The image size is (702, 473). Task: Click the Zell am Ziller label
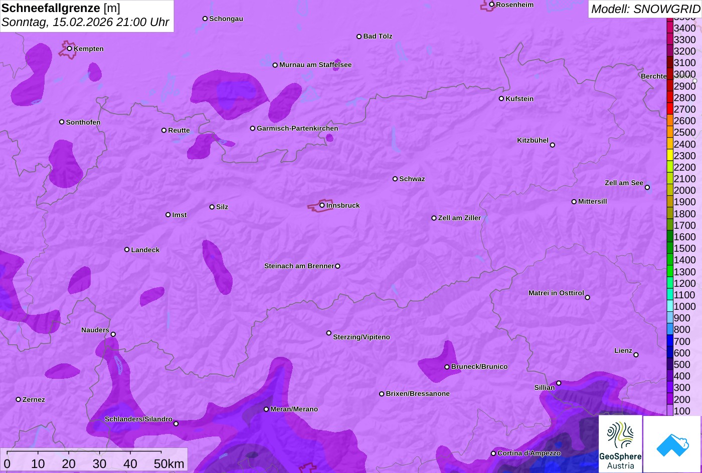click(x=459, y=218)
